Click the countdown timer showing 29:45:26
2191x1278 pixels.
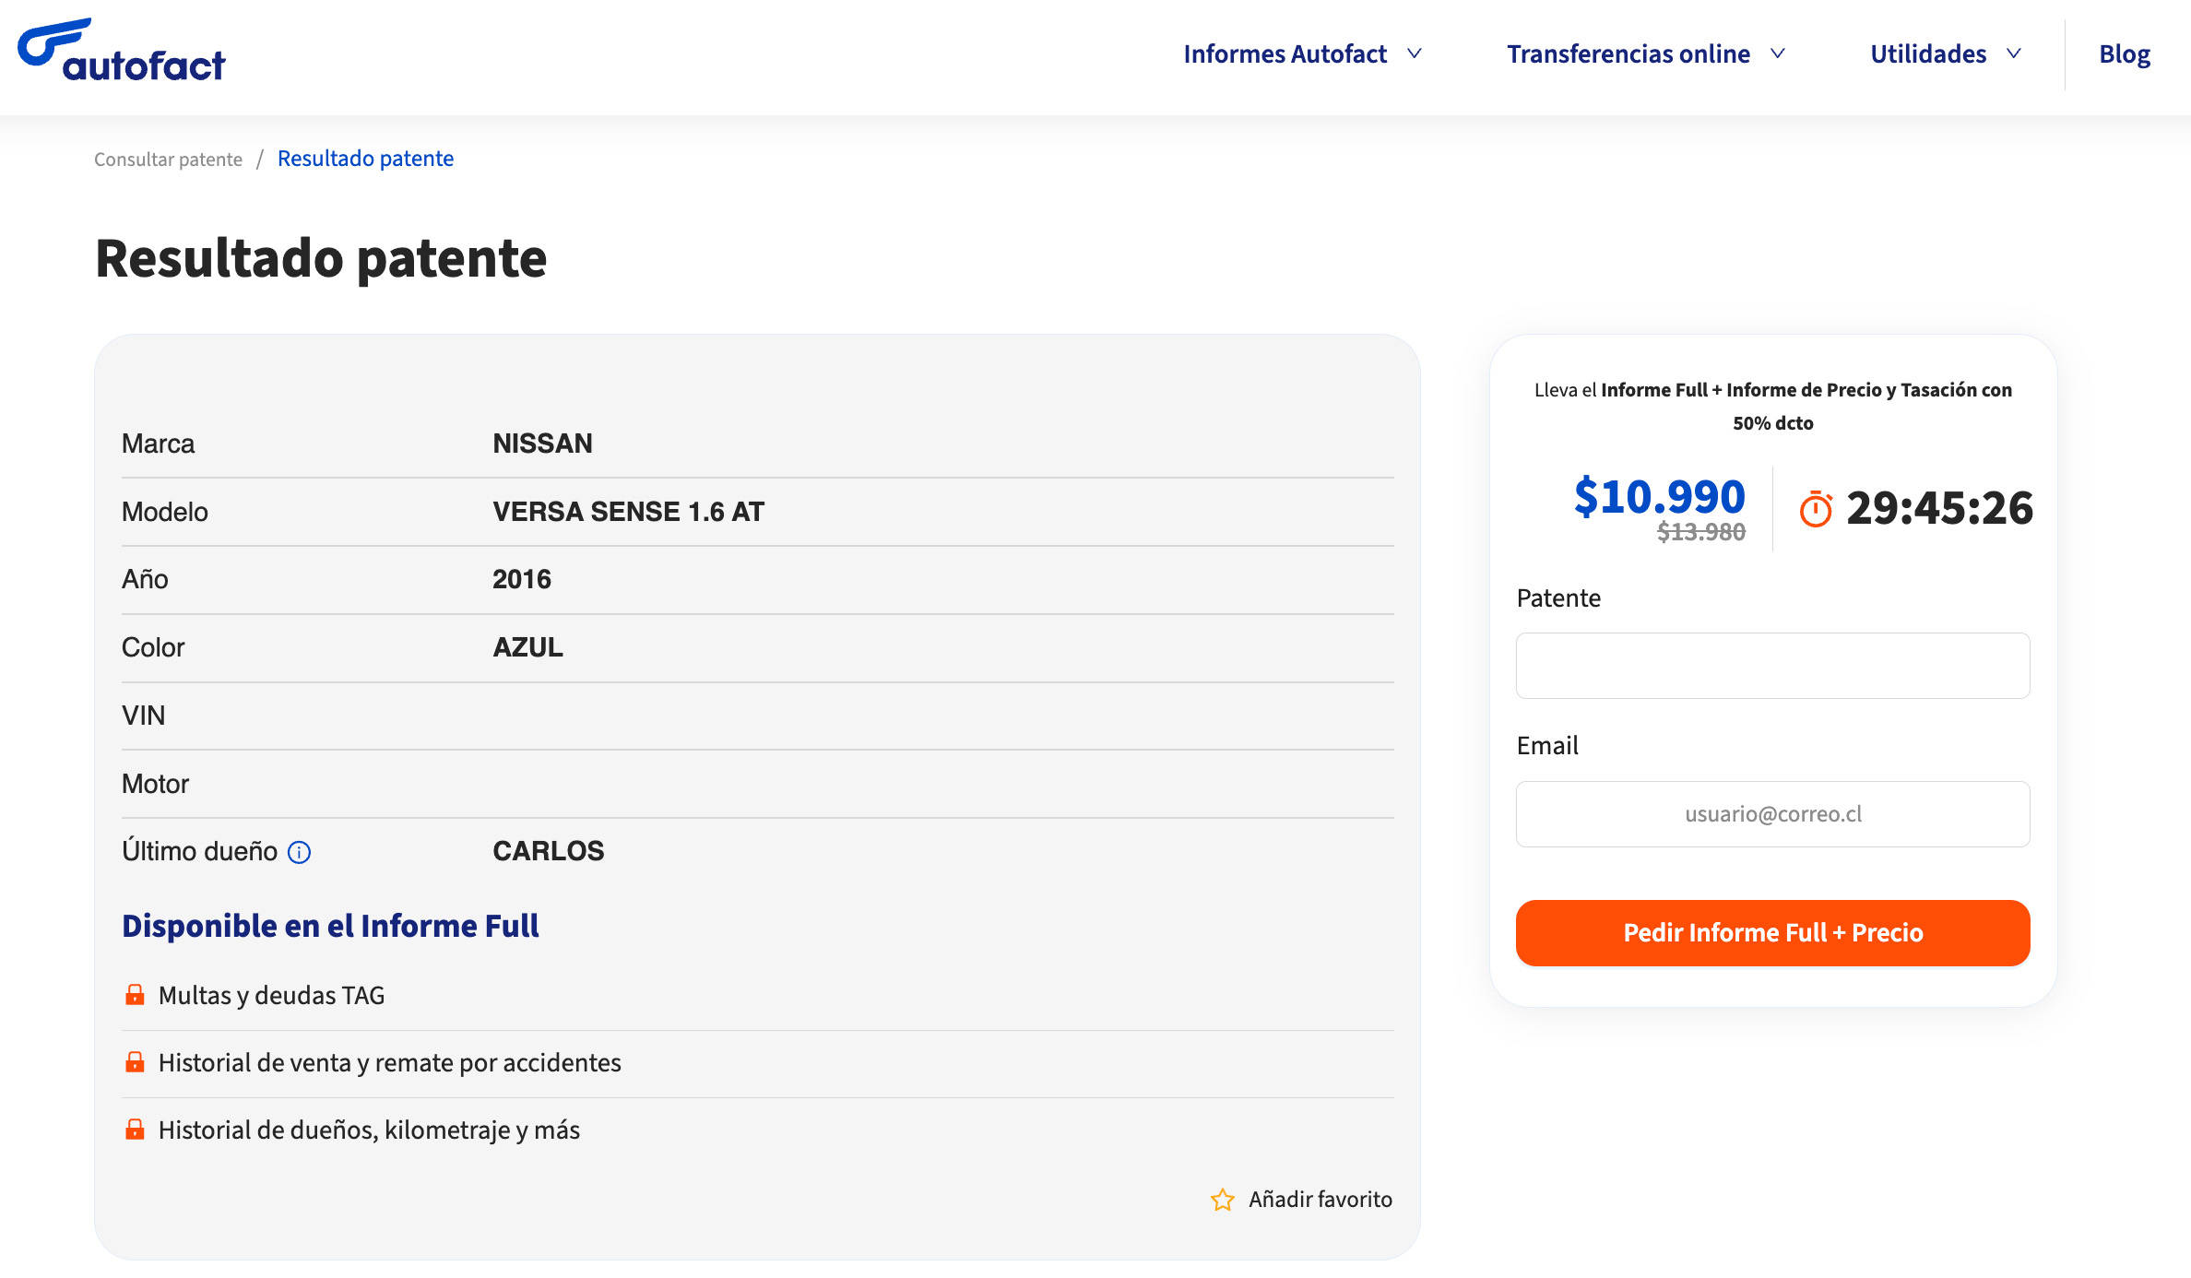click(1940, 508)
